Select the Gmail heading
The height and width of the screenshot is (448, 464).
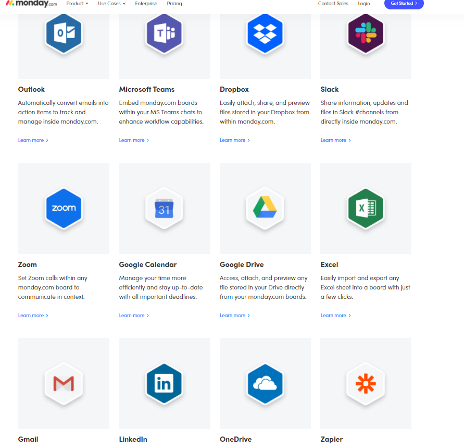point(28,440)
